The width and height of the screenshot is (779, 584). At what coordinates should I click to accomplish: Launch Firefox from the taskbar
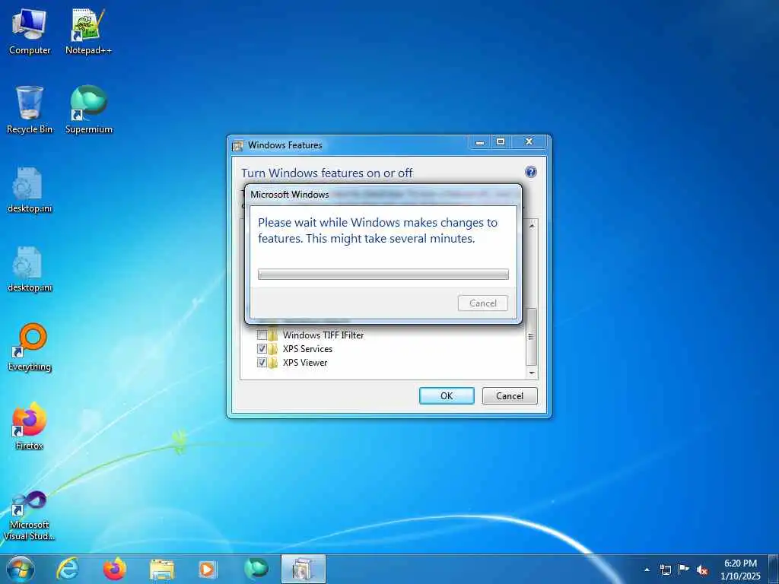coord(115,569)
